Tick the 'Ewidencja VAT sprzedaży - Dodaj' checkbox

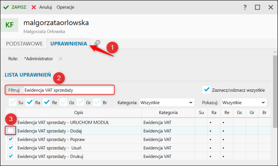11,130
